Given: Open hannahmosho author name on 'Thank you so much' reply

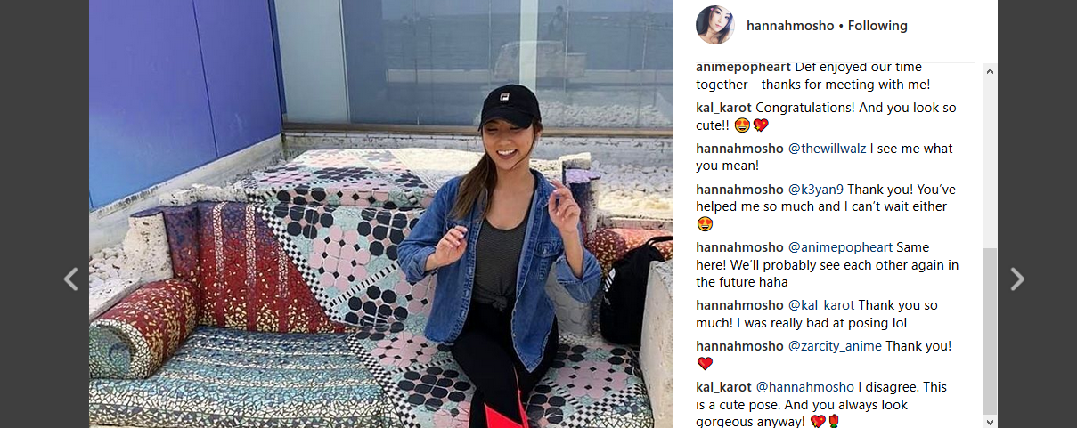Looking at the screenshot, I should click(739, 305).
